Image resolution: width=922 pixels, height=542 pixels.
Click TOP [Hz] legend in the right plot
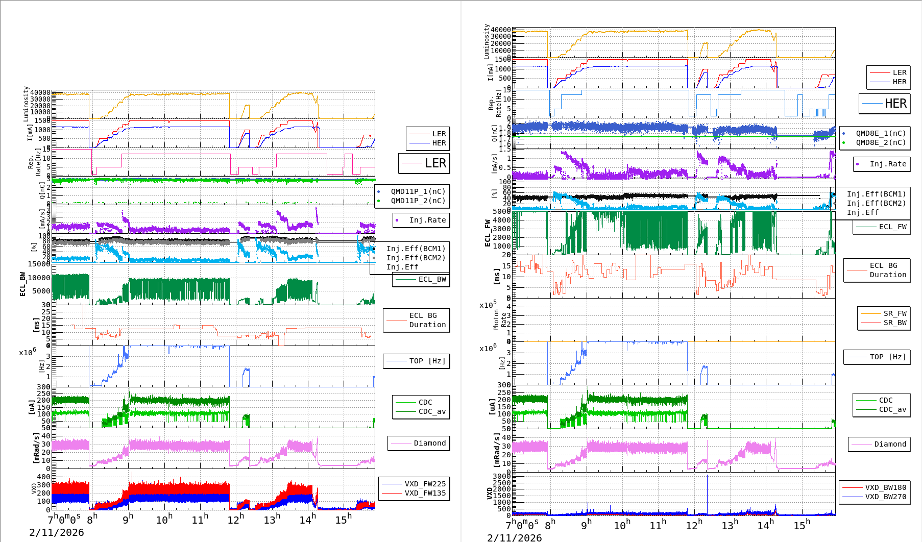tap(877, 357)
